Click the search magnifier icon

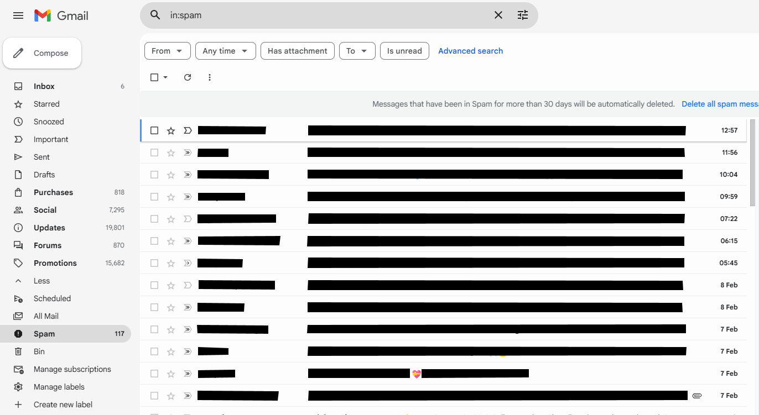155,15
